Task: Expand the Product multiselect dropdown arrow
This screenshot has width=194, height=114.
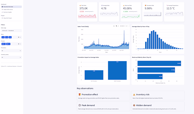Action: click(20, 44)
